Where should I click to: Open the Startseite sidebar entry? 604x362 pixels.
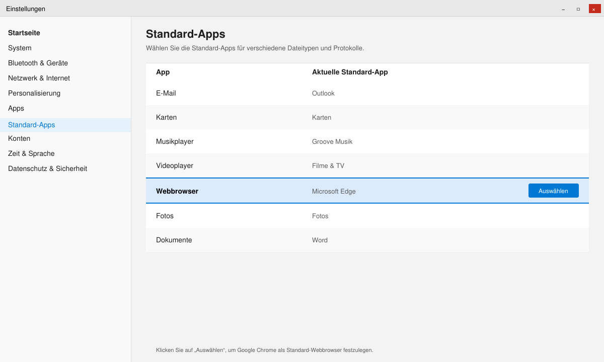tap(24, 33)
